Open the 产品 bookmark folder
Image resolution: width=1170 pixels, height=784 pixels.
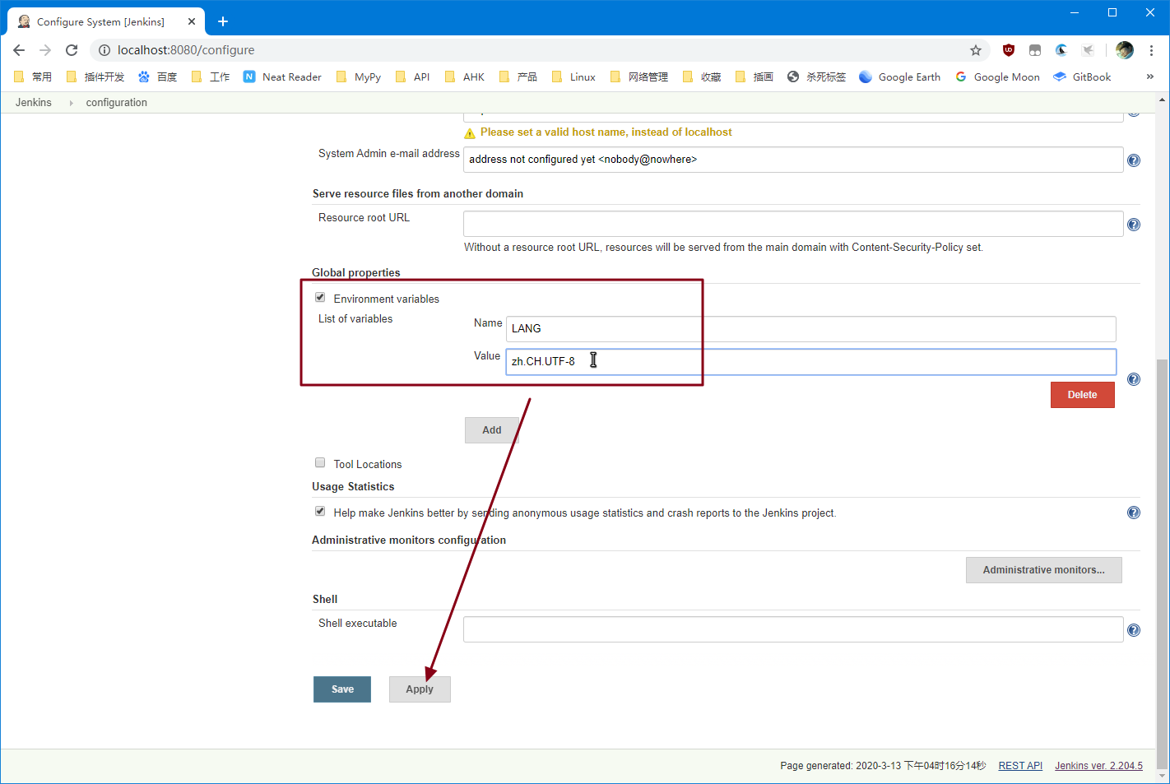click(518, 77)
